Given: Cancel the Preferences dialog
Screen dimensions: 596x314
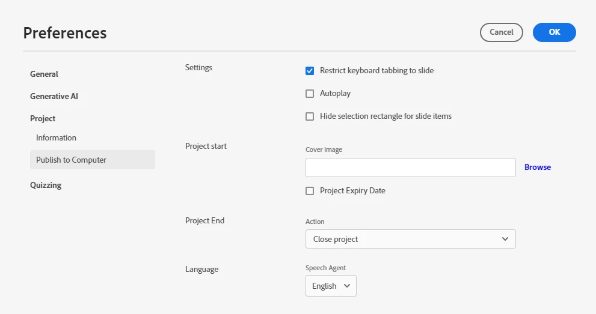Looking at the screenshot, I should pyautogui.click(x=502, y=32).
